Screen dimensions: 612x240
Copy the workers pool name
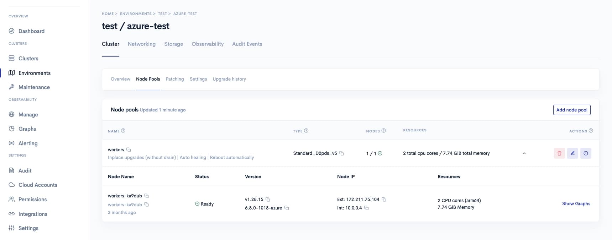[x=129, y=150]
